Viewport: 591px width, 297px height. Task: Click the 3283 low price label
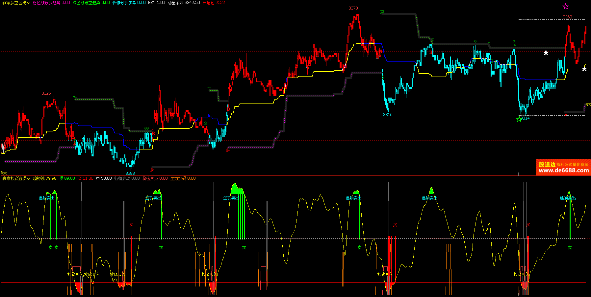(x=130, y=173)
